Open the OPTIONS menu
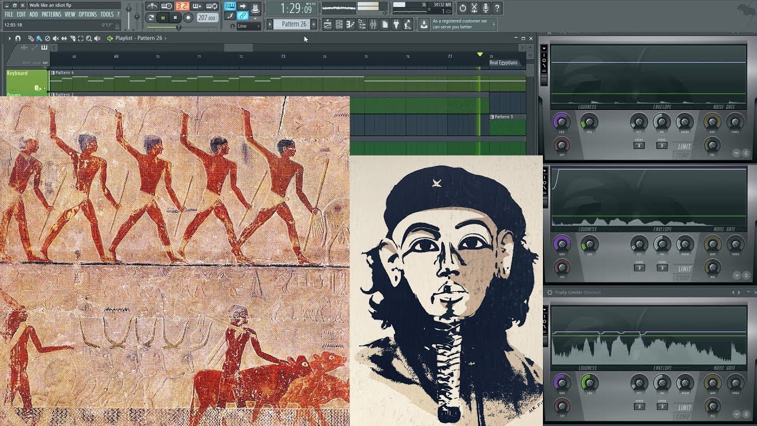 click(88, 14)
